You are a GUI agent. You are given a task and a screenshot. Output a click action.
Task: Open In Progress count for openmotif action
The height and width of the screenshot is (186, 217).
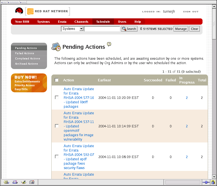click(187, 126)
